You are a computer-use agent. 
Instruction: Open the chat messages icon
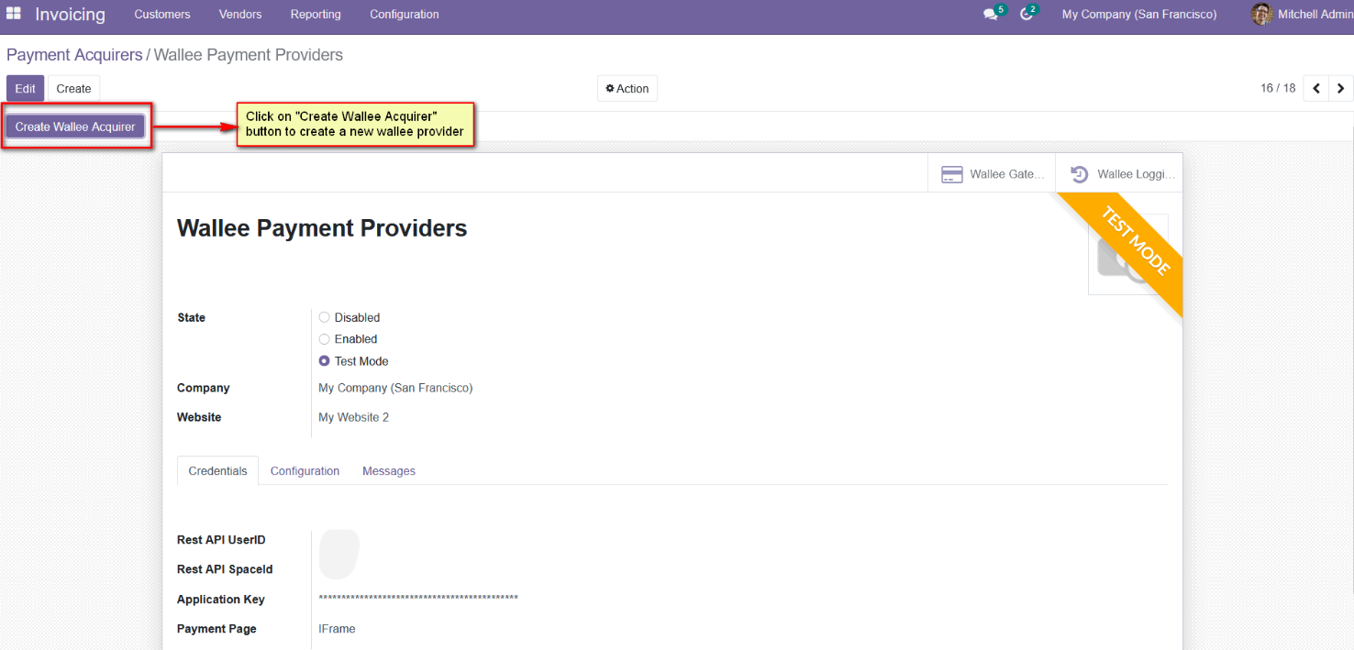990,15
